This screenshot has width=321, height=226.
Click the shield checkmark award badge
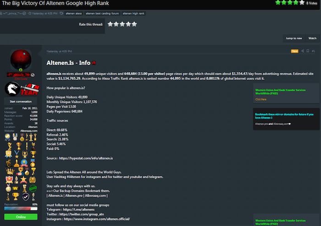click(26, 197)
